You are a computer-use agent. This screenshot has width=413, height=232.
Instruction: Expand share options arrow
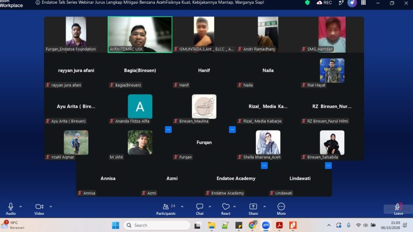tap(265, 206)
